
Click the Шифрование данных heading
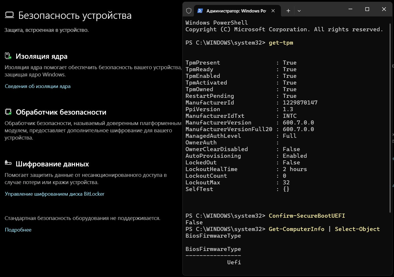pyautogui.click(x=52, y=164)
